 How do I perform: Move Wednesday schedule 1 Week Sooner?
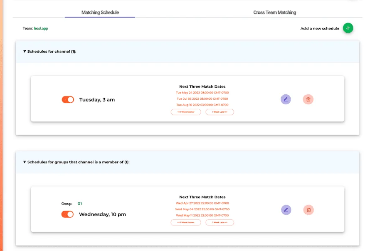tap(186, 222)
